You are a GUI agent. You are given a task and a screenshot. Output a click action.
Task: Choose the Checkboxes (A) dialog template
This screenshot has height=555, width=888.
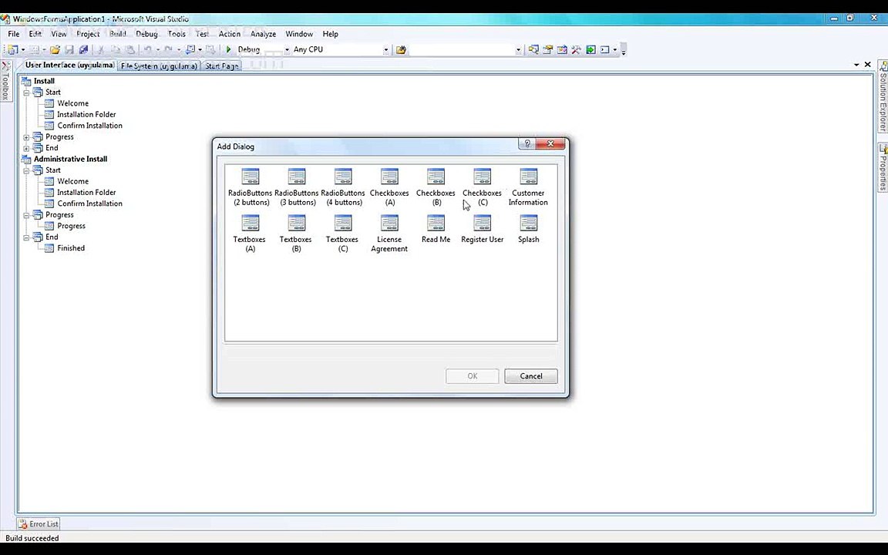[x=389, y=187]
